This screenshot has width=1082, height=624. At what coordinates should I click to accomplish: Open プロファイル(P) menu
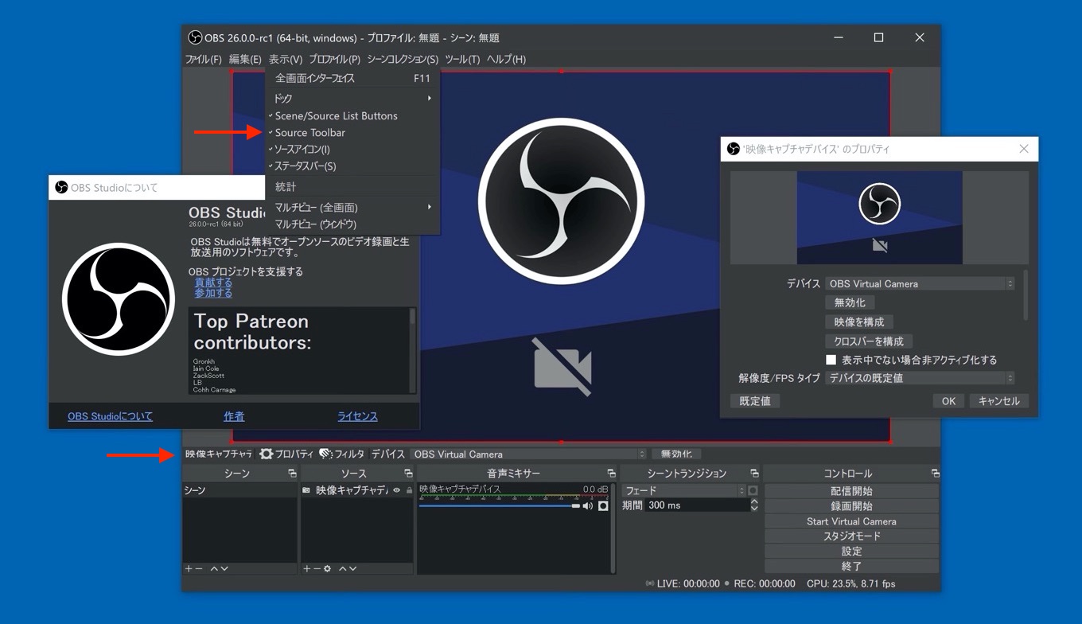click(334, 59)
